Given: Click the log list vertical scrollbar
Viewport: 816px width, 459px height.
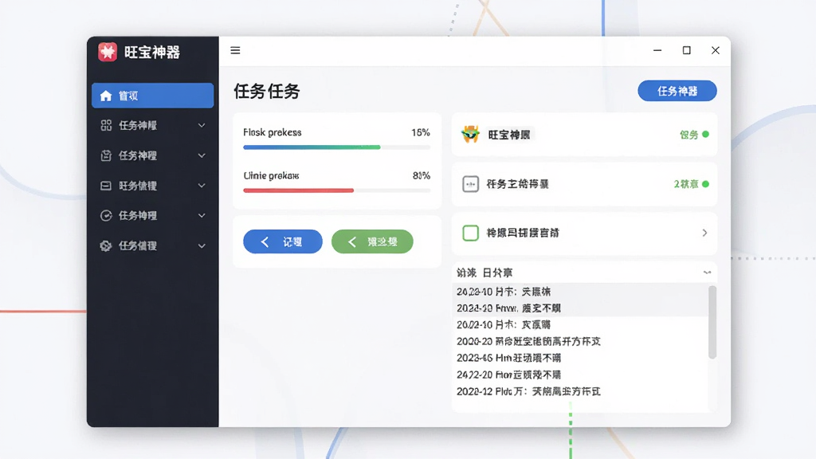Looking at the screenshot, I should 712,322.
